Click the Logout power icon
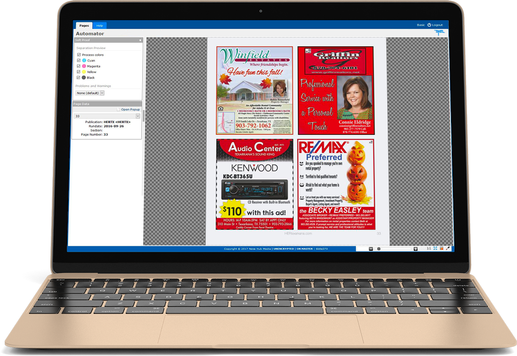Screen dimensions: 517x356 (429, 25)
